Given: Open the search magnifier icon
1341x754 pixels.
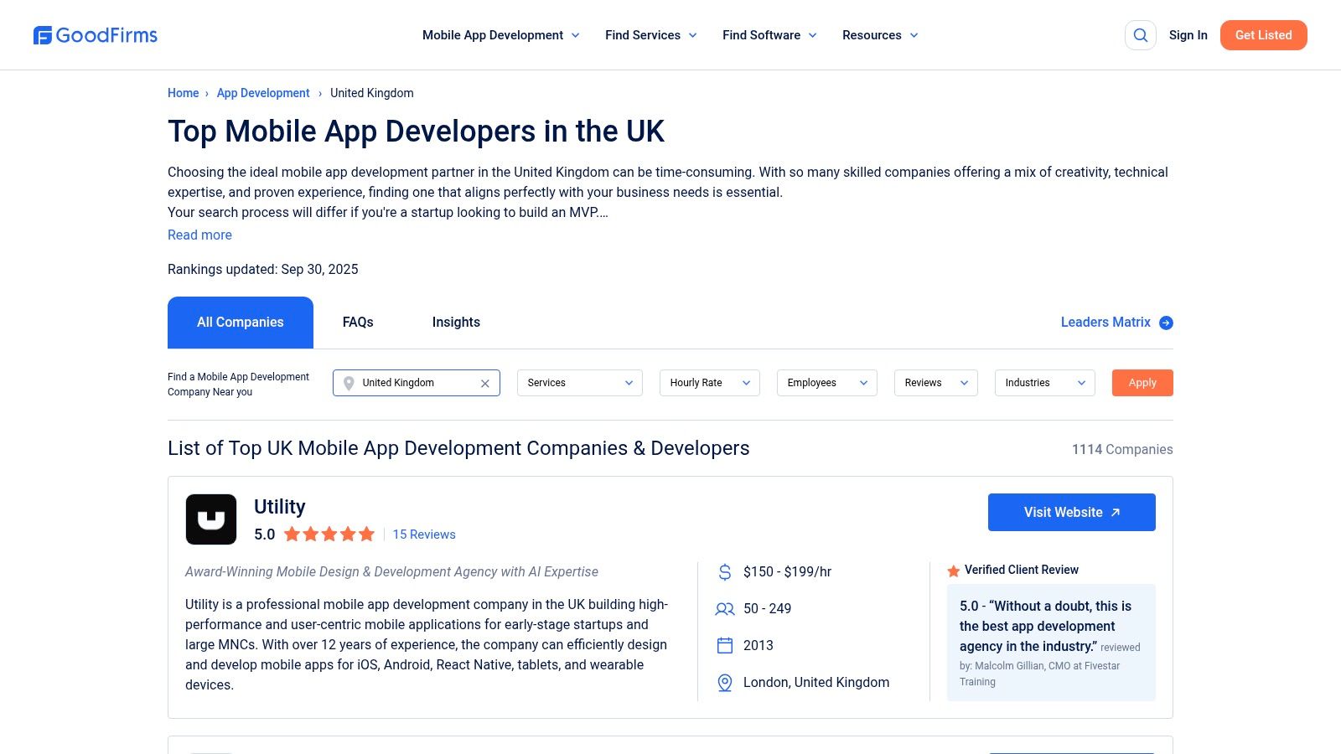Looking at the screenshot, I should [1141, 35].
